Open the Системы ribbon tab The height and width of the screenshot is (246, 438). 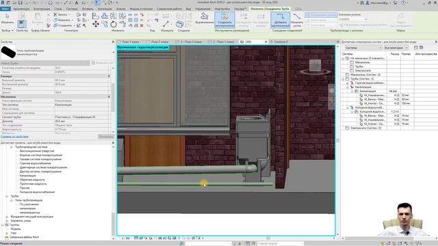[x=72, y=9]
